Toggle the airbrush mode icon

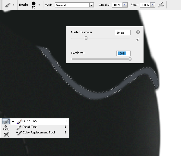[161, 5]
